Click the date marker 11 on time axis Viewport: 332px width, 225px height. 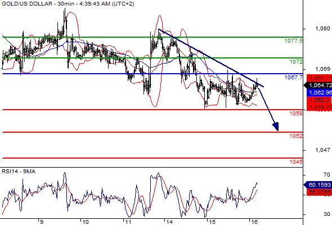(x=128, y=222)
